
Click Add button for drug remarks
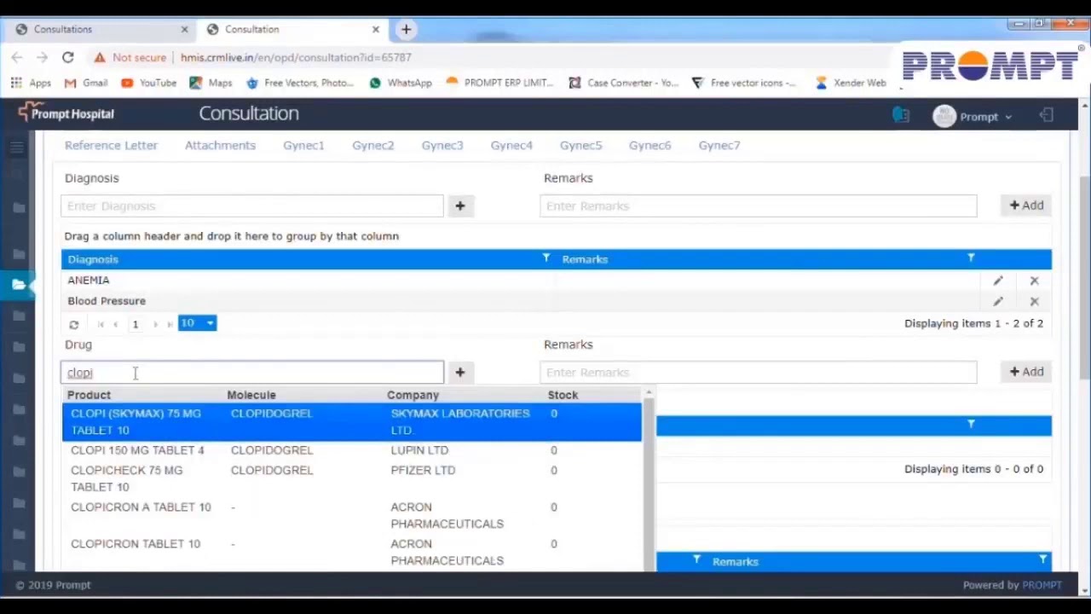point(1026,372)
